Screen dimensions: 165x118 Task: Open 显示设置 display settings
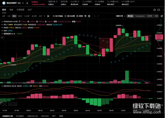coord(70,16)
